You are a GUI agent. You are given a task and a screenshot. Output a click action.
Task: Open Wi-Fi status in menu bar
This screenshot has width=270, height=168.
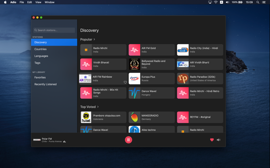pos(216,2)
